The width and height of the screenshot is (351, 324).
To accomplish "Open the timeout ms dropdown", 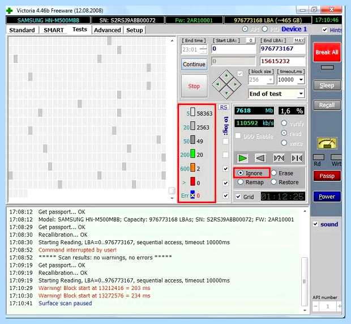I will [x=301, y=79].
